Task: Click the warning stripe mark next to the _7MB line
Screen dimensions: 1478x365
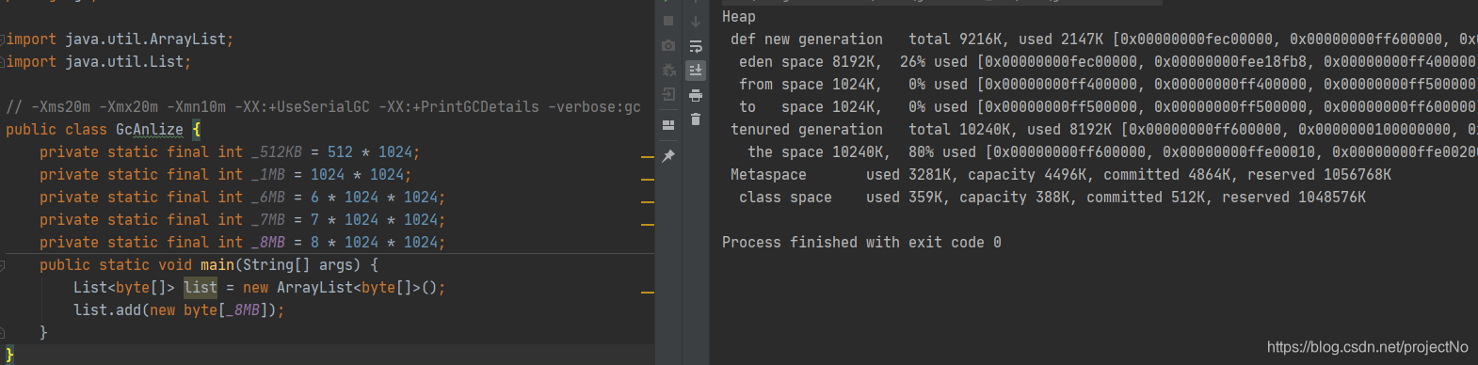Action: point(647,225)
